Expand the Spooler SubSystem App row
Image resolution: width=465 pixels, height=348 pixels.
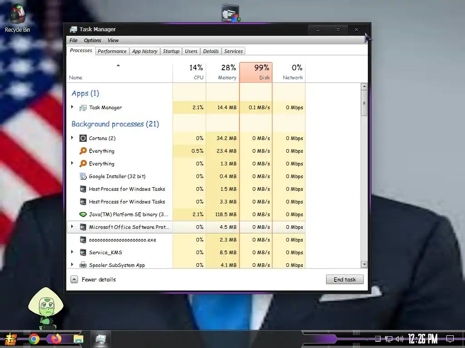72,264
